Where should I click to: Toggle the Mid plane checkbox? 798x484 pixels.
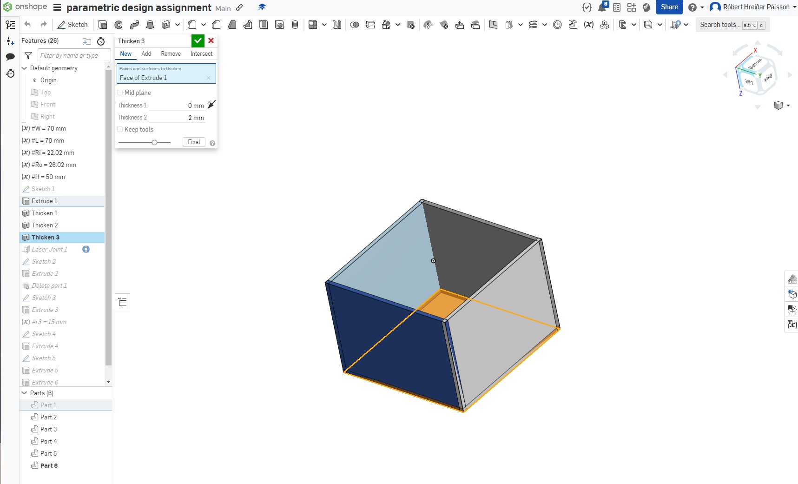pos(120,93)
